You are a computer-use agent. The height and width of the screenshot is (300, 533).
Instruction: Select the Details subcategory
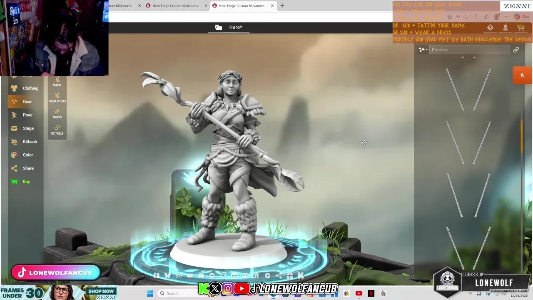(x=57, y=130)
